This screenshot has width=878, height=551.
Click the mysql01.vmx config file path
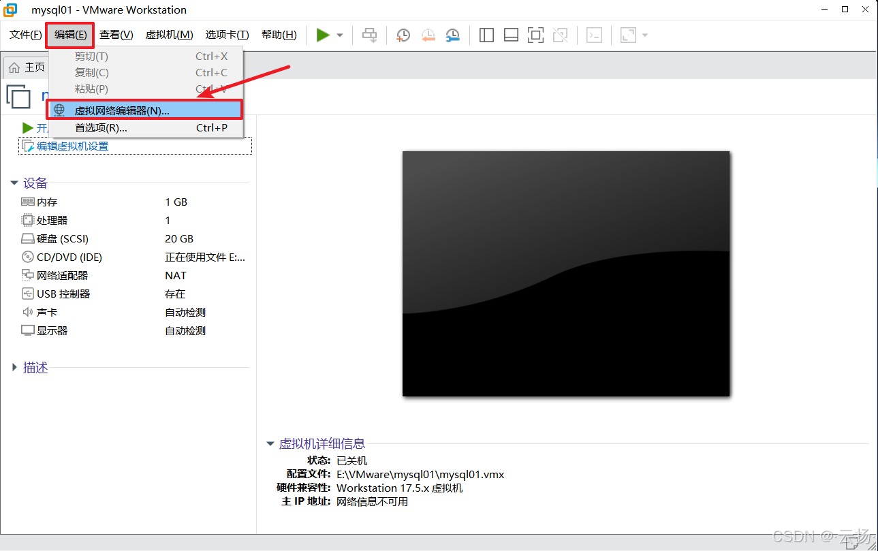[420, 474]
